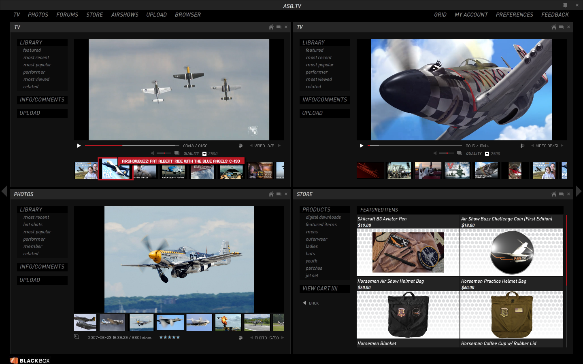This screenshot has height=364, width=583.
Task: Select 'most popular' in left TV library
Action: tap(37, 65)
